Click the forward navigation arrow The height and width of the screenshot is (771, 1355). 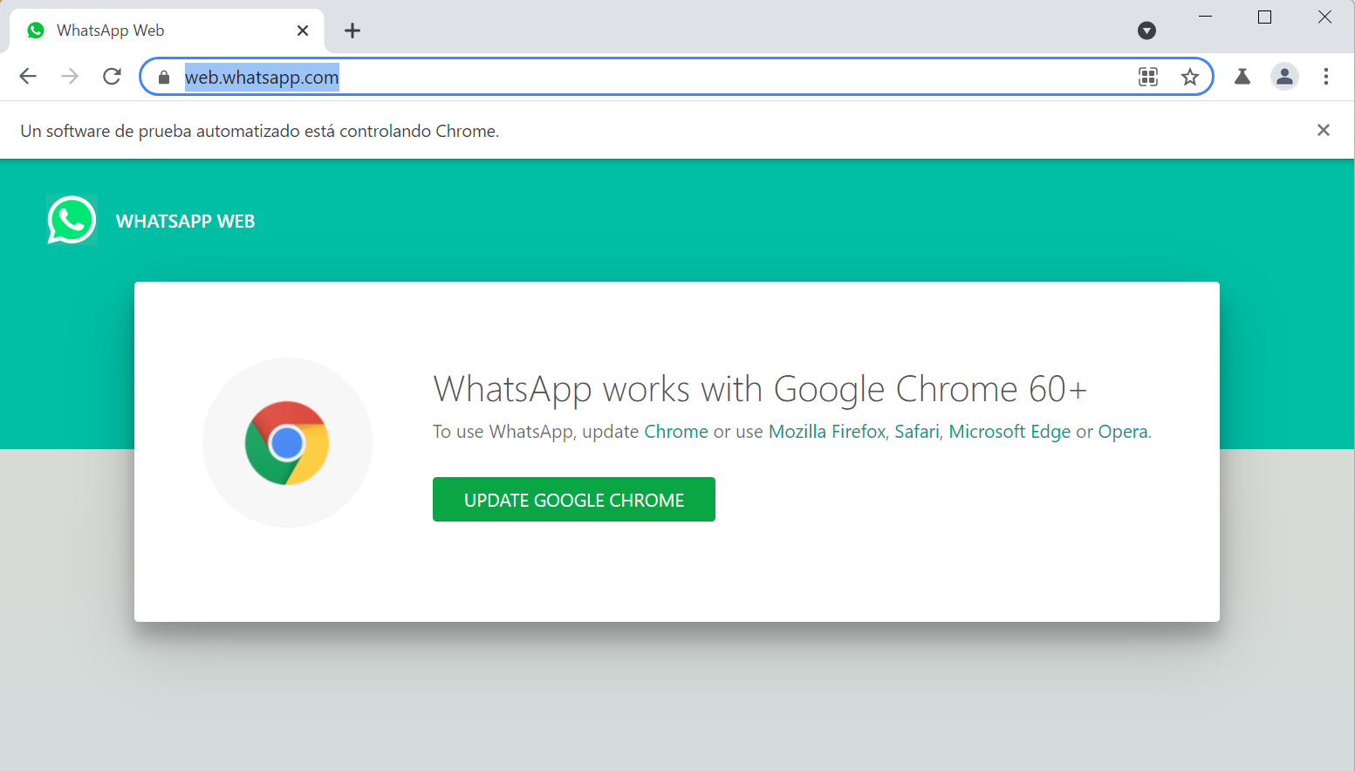point(70,77)
